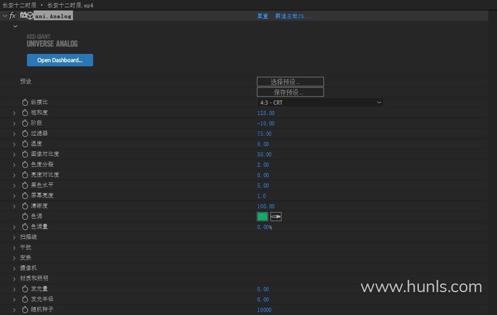This screenshot has height=315, width=497.
Task: Click the 黑色水平 value 5.00
Action: click(263, 185)
